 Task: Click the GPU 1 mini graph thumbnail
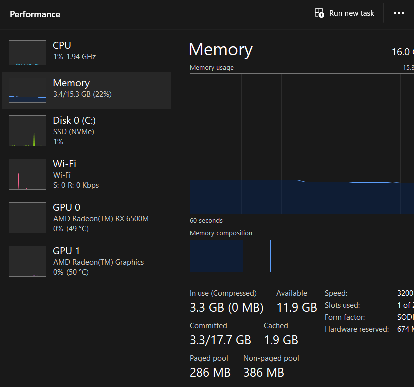(27, 261)
